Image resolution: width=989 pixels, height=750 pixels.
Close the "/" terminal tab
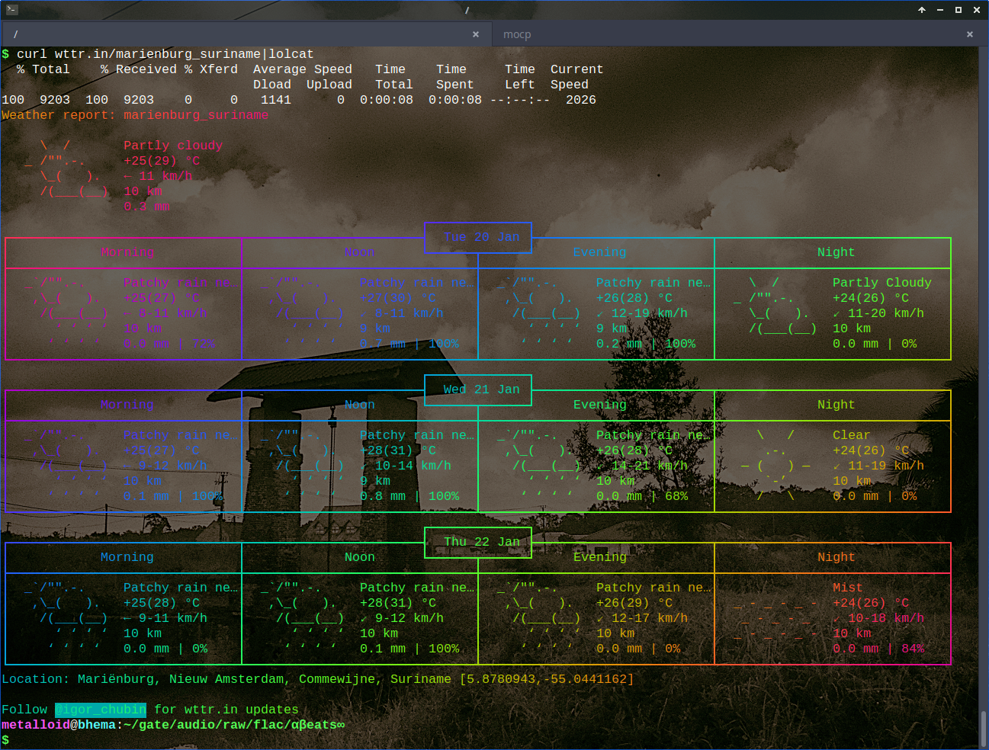(x=476, y=34)
